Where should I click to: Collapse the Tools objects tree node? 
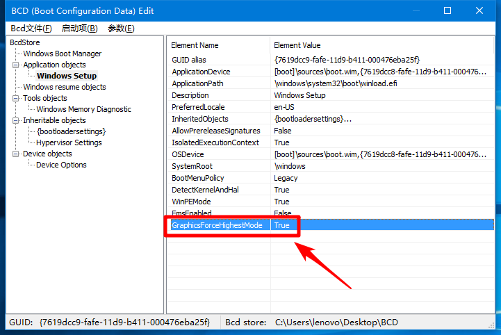coord(17,98)
